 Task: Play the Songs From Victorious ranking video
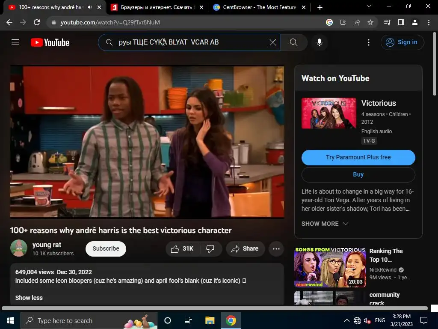330,267
